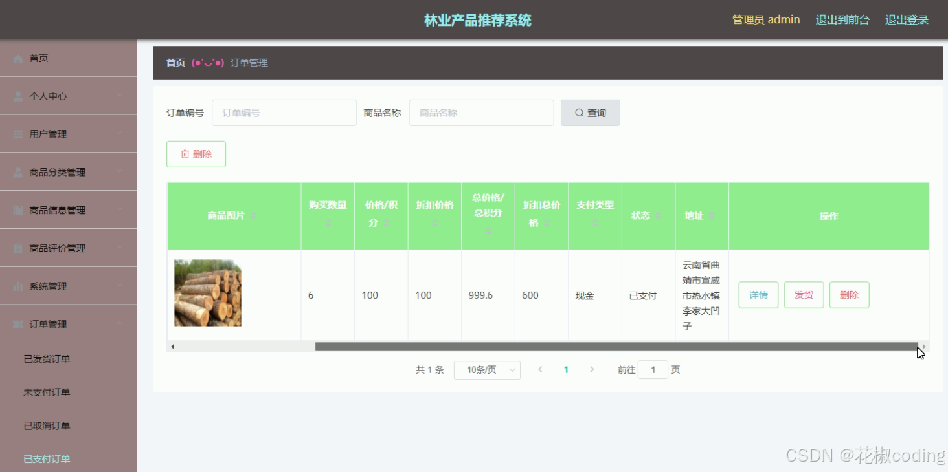Click the 订单编号 input field

(284, 112)
